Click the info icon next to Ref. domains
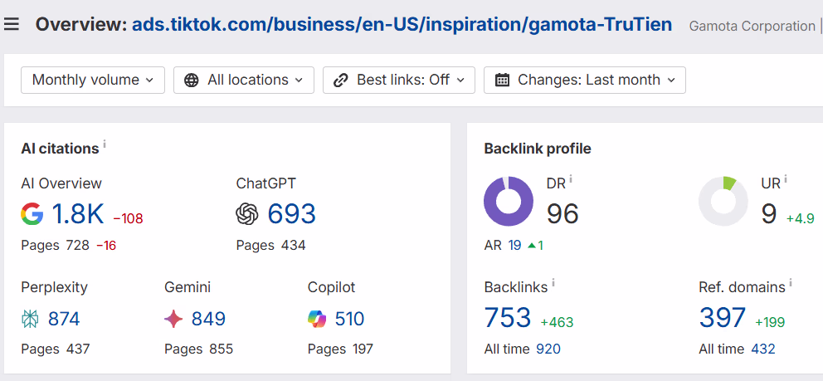823x381 pixels. tap(791, 283)
